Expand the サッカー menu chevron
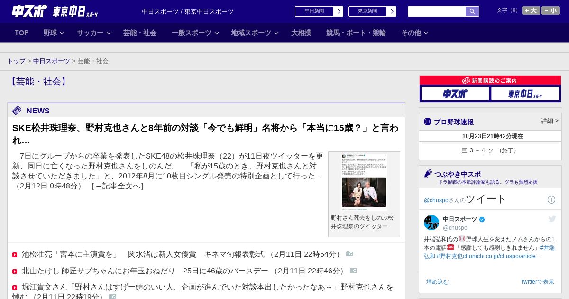The width and height of the screenshot is (569, 299). [109, 33]
